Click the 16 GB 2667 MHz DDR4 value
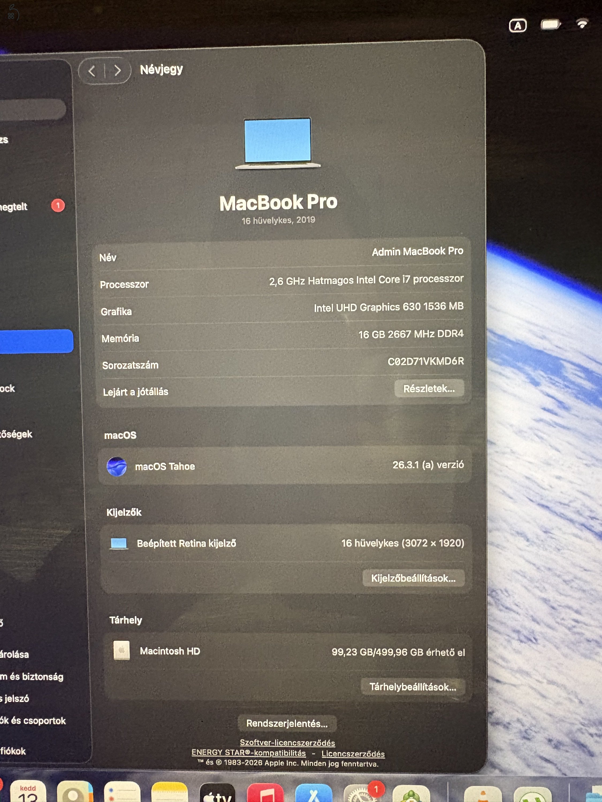The width and height of the screenshot is (602, 802). 411,334
